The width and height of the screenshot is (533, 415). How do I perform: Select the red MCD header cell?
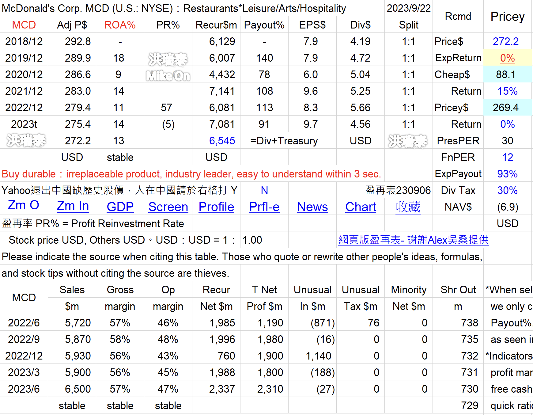point(24,25)
